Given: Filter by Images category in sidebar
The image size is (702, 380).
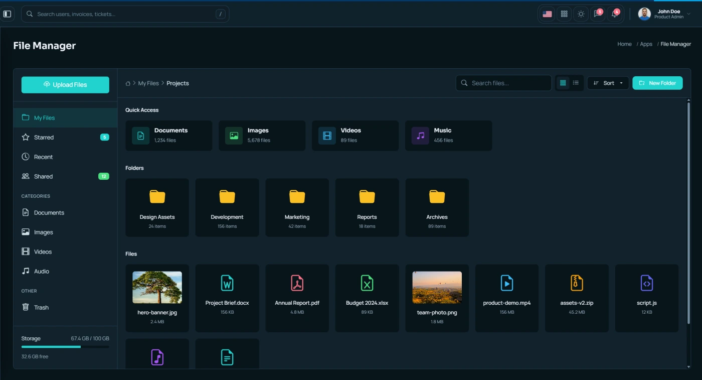Looking at the screenshot, I should (65, 232).
